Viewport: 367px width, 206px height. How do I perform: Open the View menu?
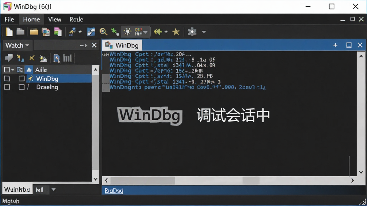click(x=54, y=19)
